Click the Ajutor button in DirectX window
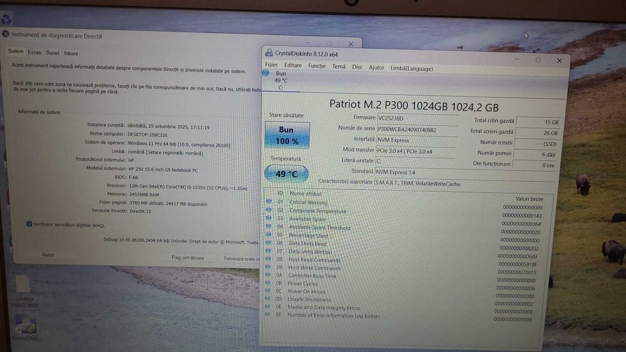The height and width of the screenshot is (352, 626). 48,254
